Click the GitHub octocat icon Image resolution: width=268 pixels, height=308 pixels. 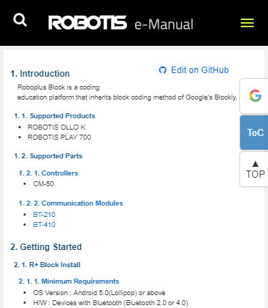point(162,70)
